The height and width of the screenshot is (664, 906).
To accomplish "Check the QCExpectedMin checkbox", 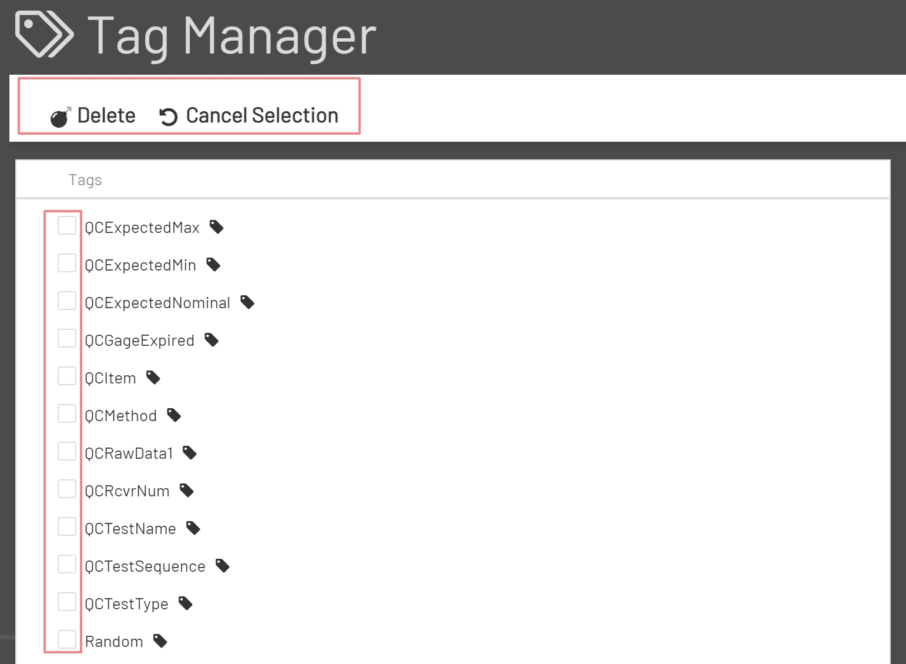I will tap(67, 263).
